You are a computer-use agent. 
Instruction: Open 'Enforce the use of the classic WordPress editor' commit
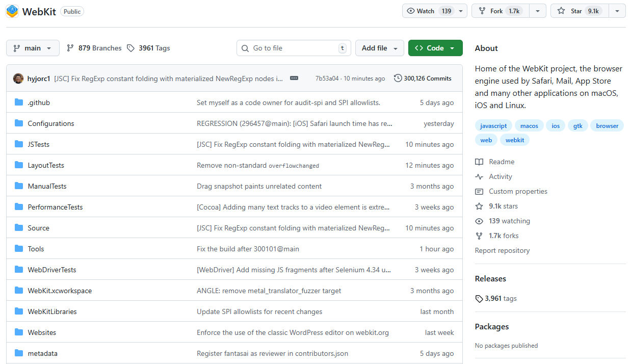(x=293, y=332)
